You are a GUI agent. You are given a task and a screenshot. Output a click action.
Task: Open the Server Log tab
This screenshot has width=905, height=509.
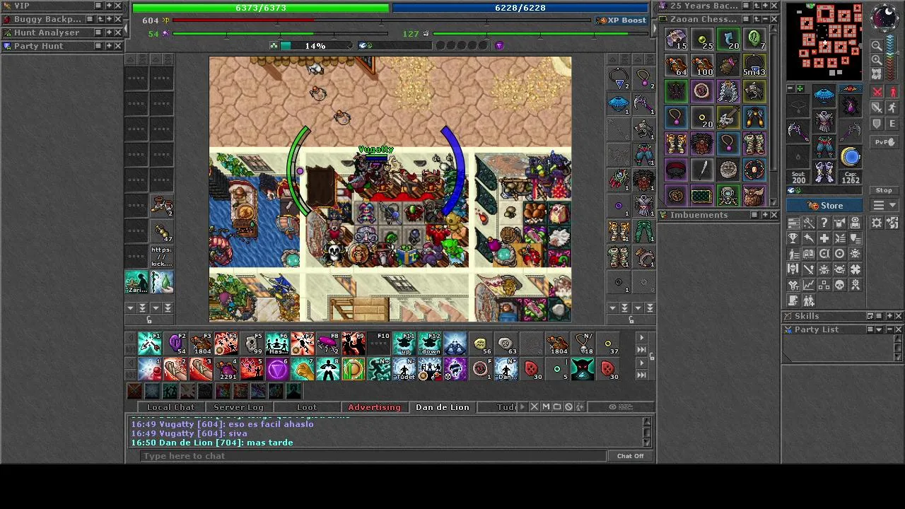(238, 407)
